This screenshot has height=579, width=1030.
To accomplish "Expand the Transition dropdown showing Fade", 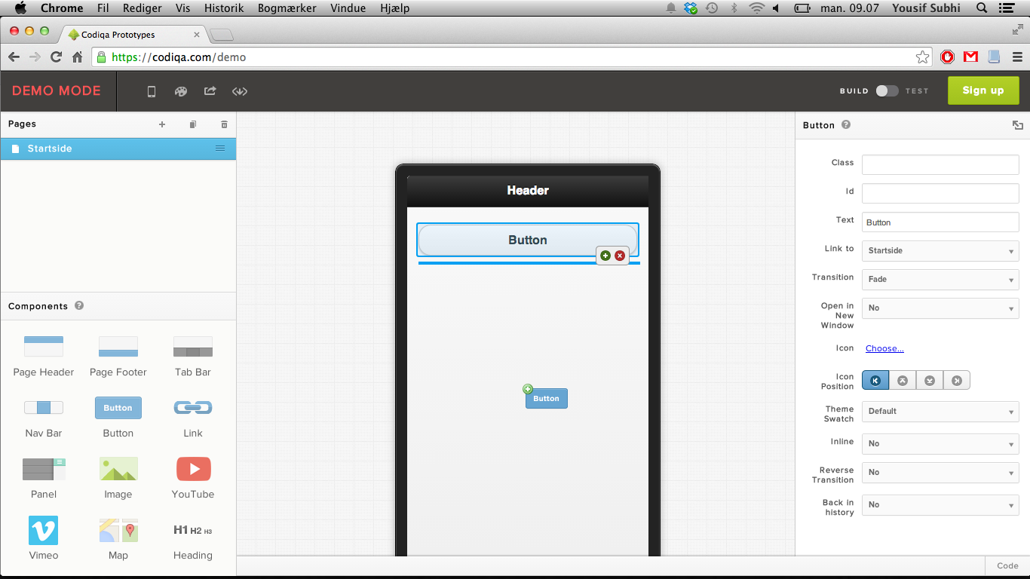I will click(940, 280).
